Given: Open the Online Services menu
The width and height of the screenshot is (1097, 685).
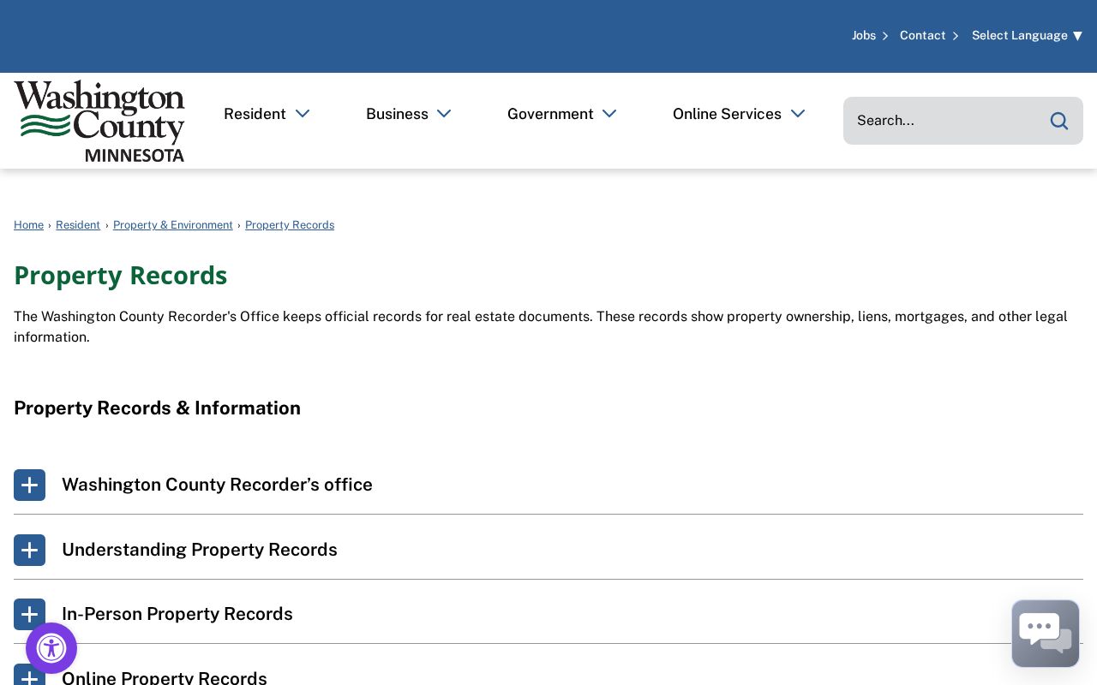Looking at the screenshot, I should [x=739, y=114].
